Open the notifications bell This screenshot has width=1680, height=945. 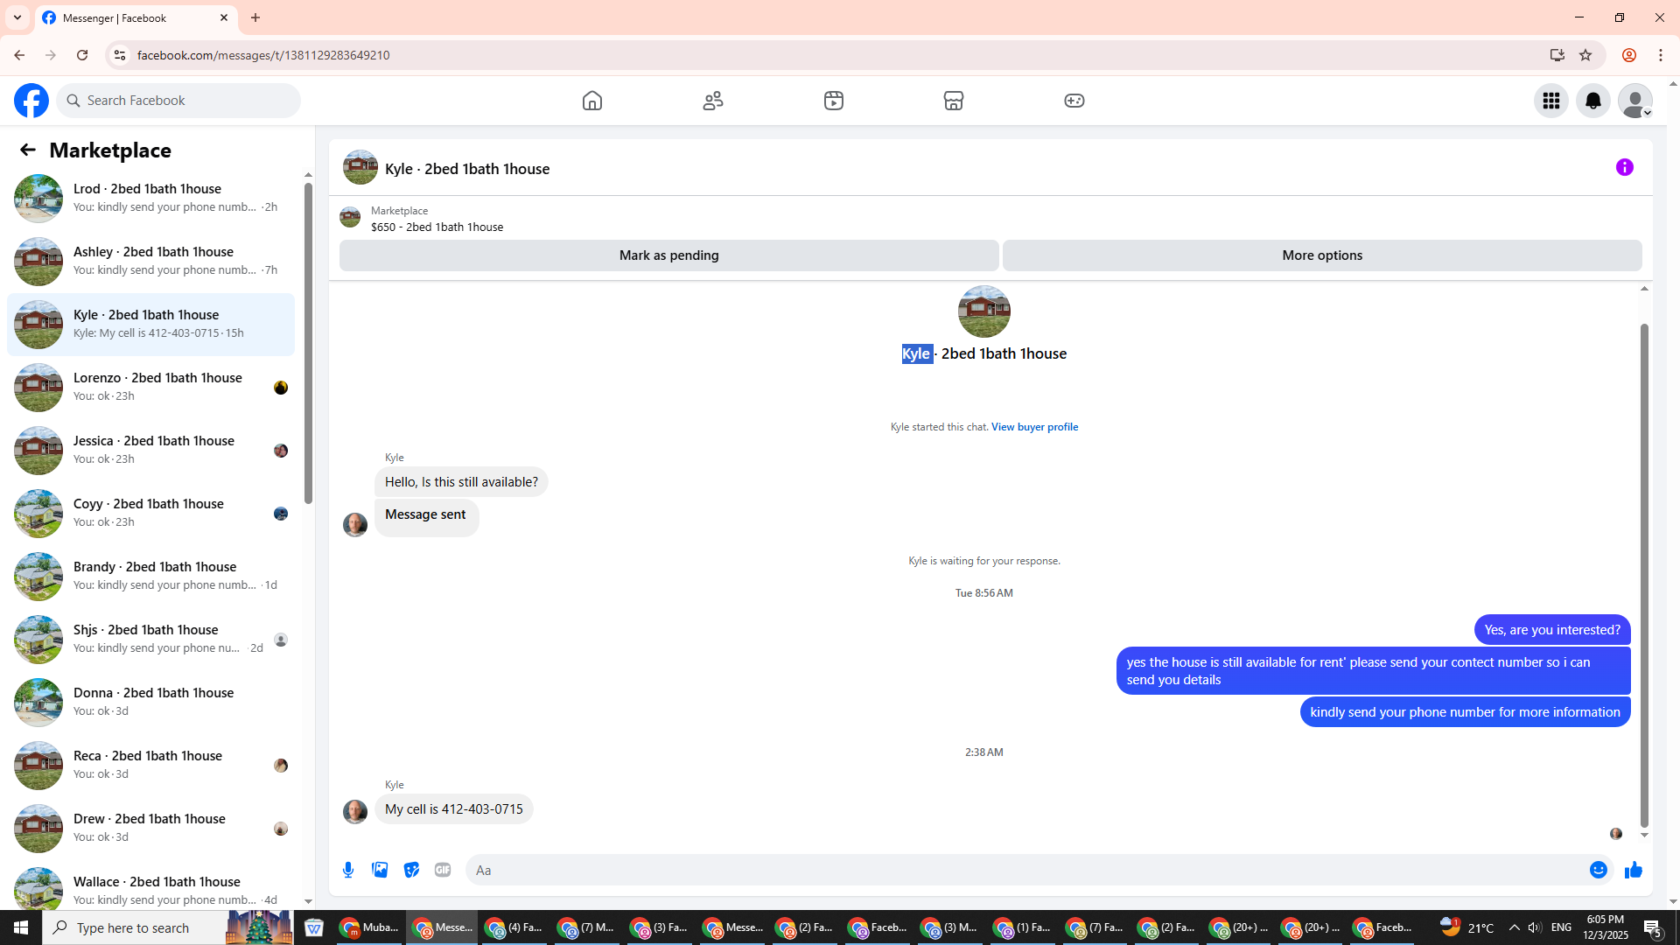(1593, 101)
